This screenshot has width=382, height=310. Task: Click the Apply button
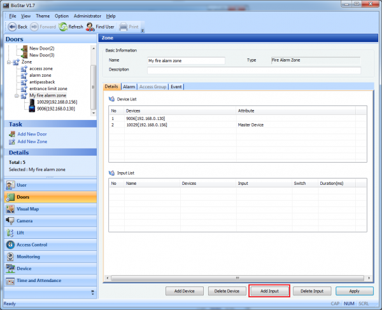(354, 291)
